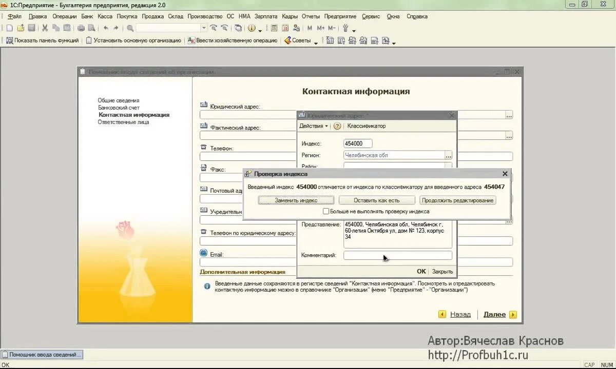616x369 pixels.
Task: Open the Зарплата menu
Action: click(265, 16)
